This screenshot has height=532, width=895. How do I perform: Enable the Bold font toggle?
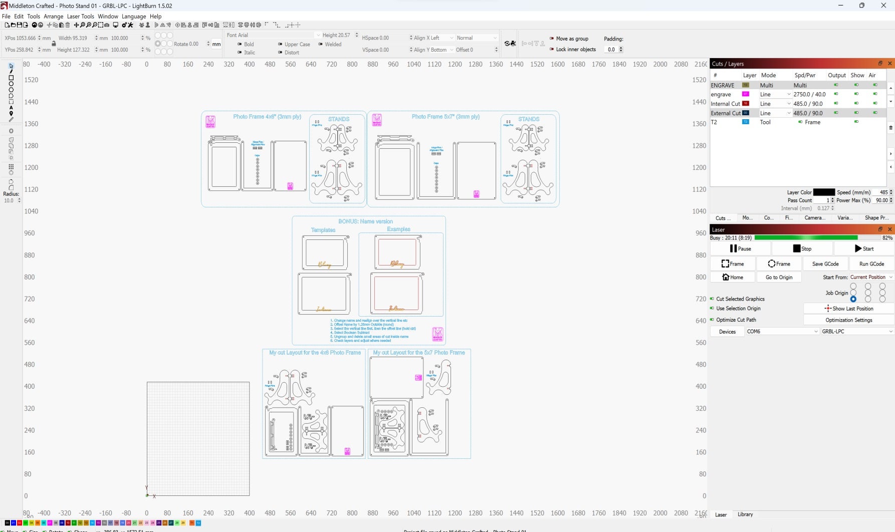(240, 44)
